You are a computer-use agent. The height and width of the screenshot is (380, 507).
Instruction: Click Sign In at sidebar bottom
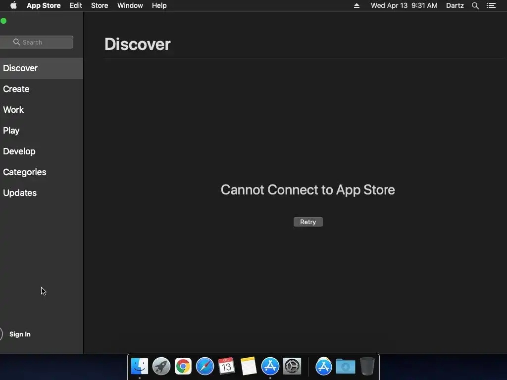pyautogui.click(x=20, y=334)
